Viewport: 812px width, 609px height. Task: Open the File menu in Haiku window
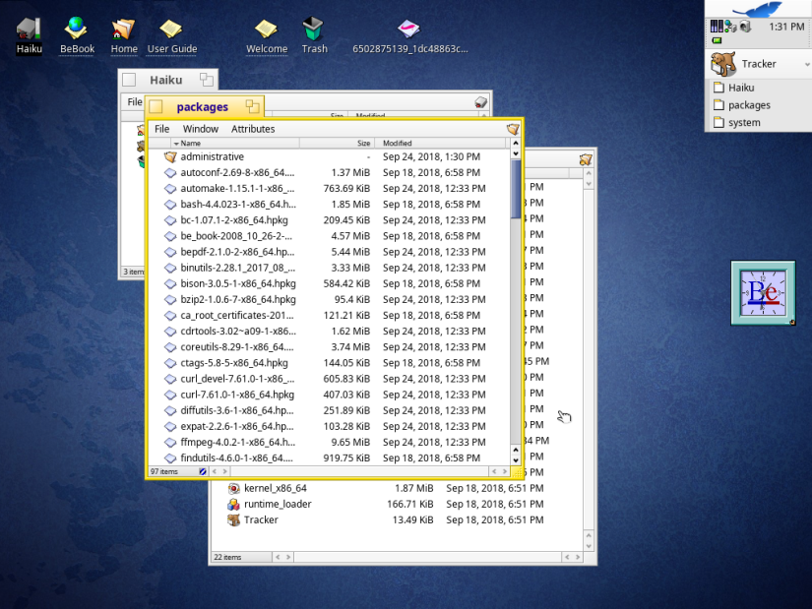pyautogui.click(x=135, y=102)
